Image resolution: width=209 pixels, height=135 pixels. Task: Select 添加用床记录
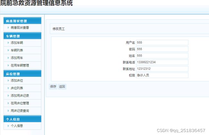pos(20,95)
